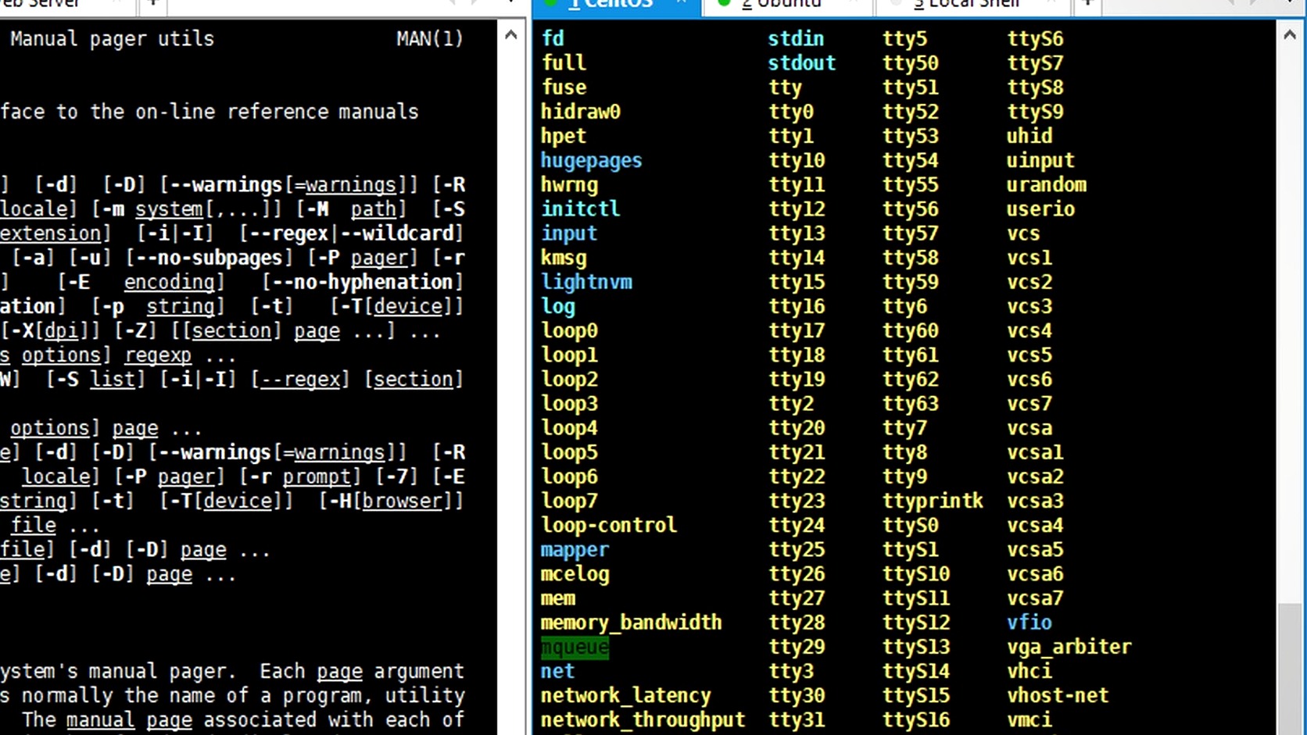Click the highlighted mqueue entry

[x=575, y=648]
